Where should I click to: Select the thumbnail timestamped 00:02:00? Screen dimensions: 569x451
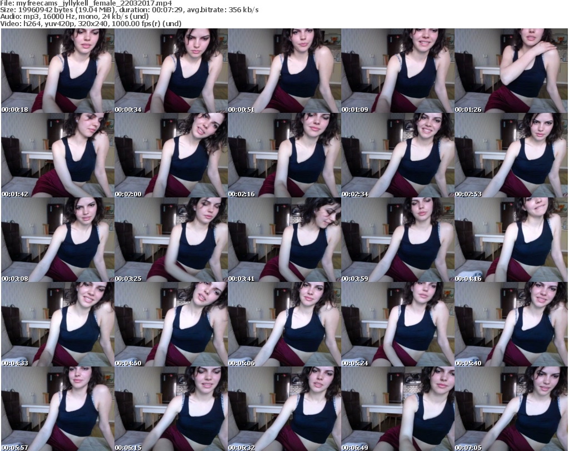coord(171,155)
